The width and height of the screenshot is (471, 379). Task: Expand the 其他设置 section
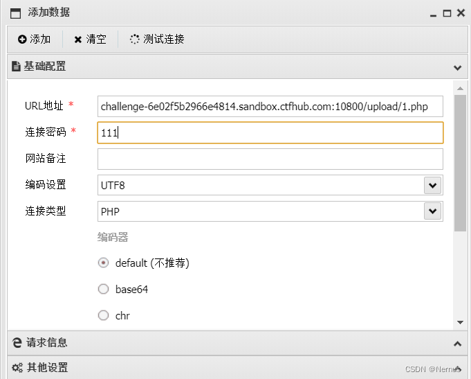pyautogui.click(x=457, y=368)
